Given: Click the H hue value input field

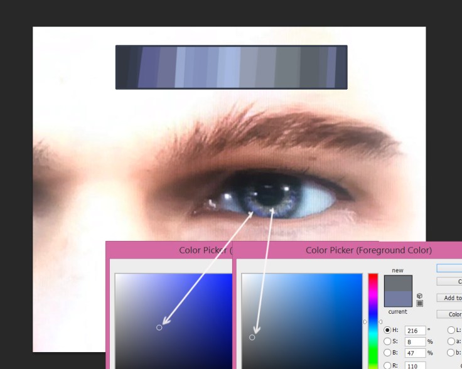Looking at the screenshot, I should (x=414, y=330).
